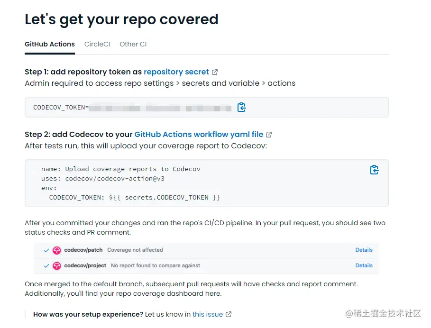Click the blurred CODECOV_TOKEN value field
This screenshot has width=431, height=328.
[x=160, y=108]
